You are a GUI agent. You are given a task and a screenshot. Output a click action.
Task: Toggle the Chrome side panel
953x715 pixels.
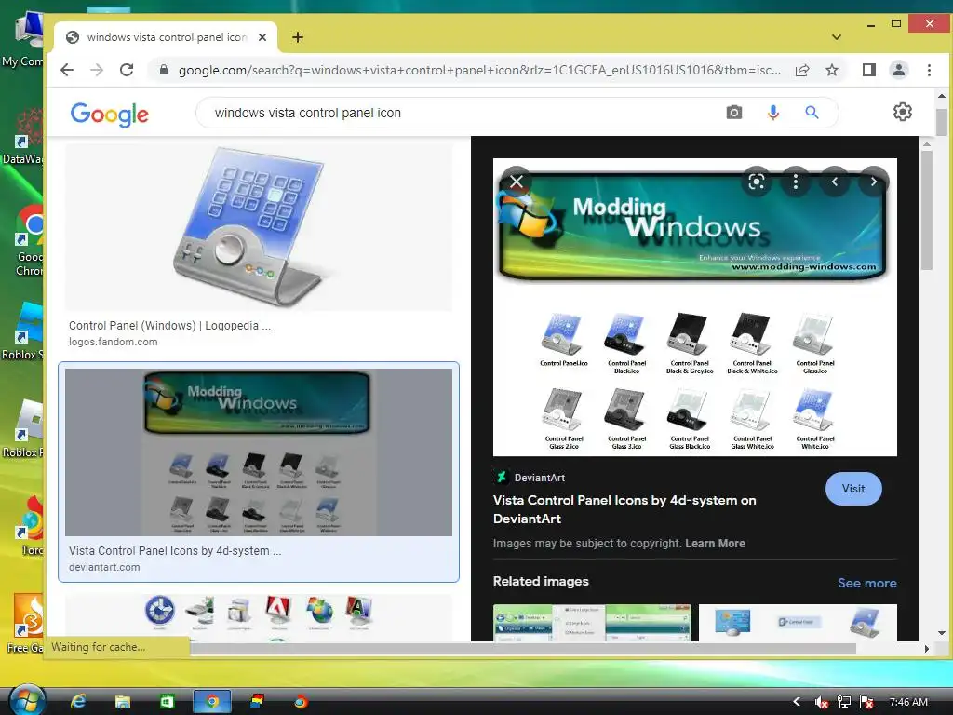click(x=869, y=70)
